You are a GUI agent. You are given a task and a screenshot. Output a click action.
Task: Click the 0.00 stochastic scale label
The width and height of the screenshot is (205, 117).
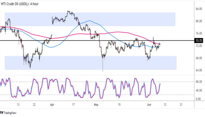tap(199, 99)
